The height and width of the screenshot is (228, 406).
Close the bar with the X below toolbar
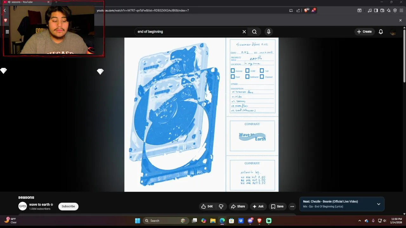400,20
